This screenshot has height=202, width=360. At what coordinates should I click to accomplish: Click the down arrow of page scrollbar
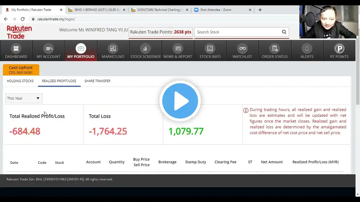358,194
